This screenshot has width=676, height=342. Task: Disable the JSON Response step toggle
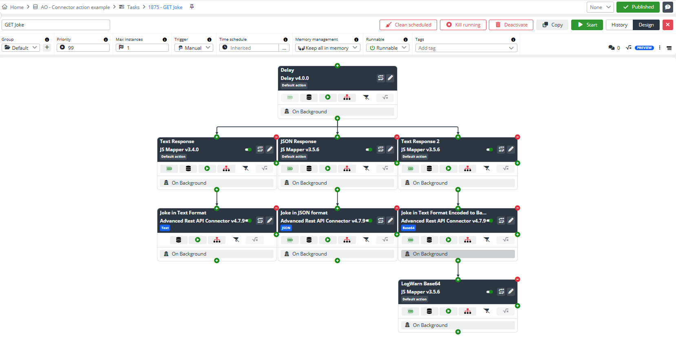pyautogui.click(x=369, y=150)
